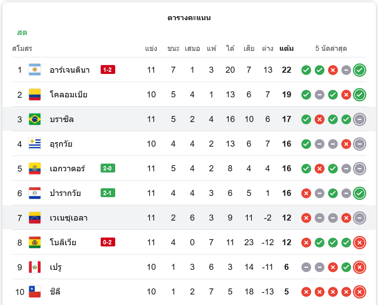Click the Brazil flag icon
Screen dimensions: 378x305
click(x=35, y=119)
